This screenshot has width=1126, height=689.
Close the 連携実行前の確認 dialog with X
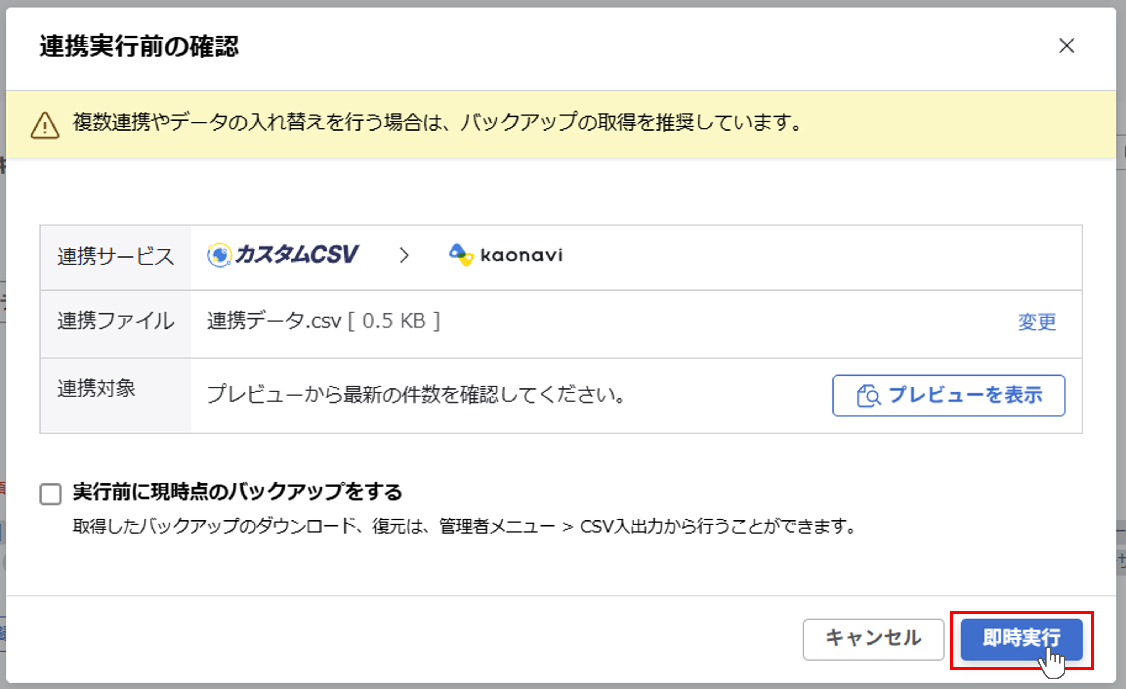1066,46
